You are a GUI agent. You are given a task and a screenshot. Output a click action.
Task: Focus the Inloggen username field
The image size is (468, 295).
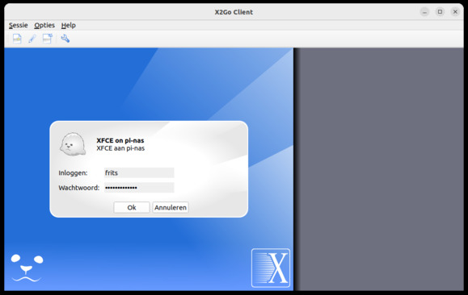pyautogui.click(x=139, y=172)
